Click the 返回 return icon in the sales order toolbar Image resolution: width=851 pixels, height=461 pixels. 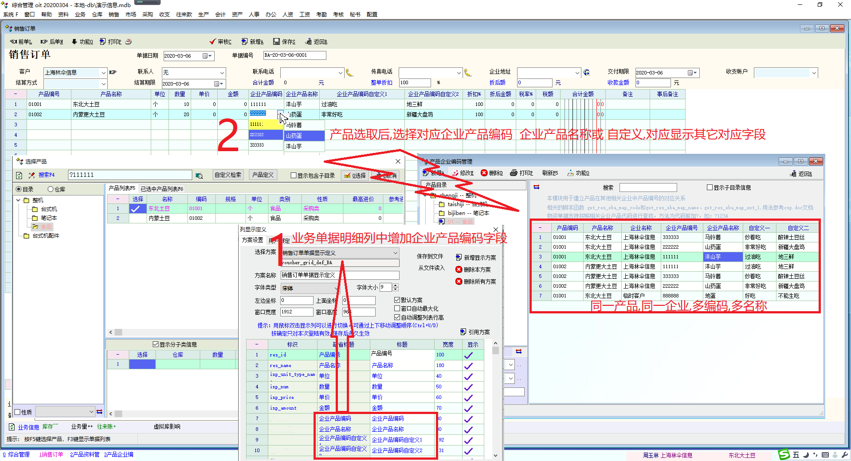point(308,42)
